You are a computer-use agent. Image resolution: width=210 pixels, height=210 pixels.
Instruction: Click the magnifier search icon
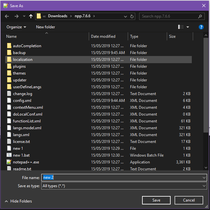pyautogui.click(x=200, y=16)
